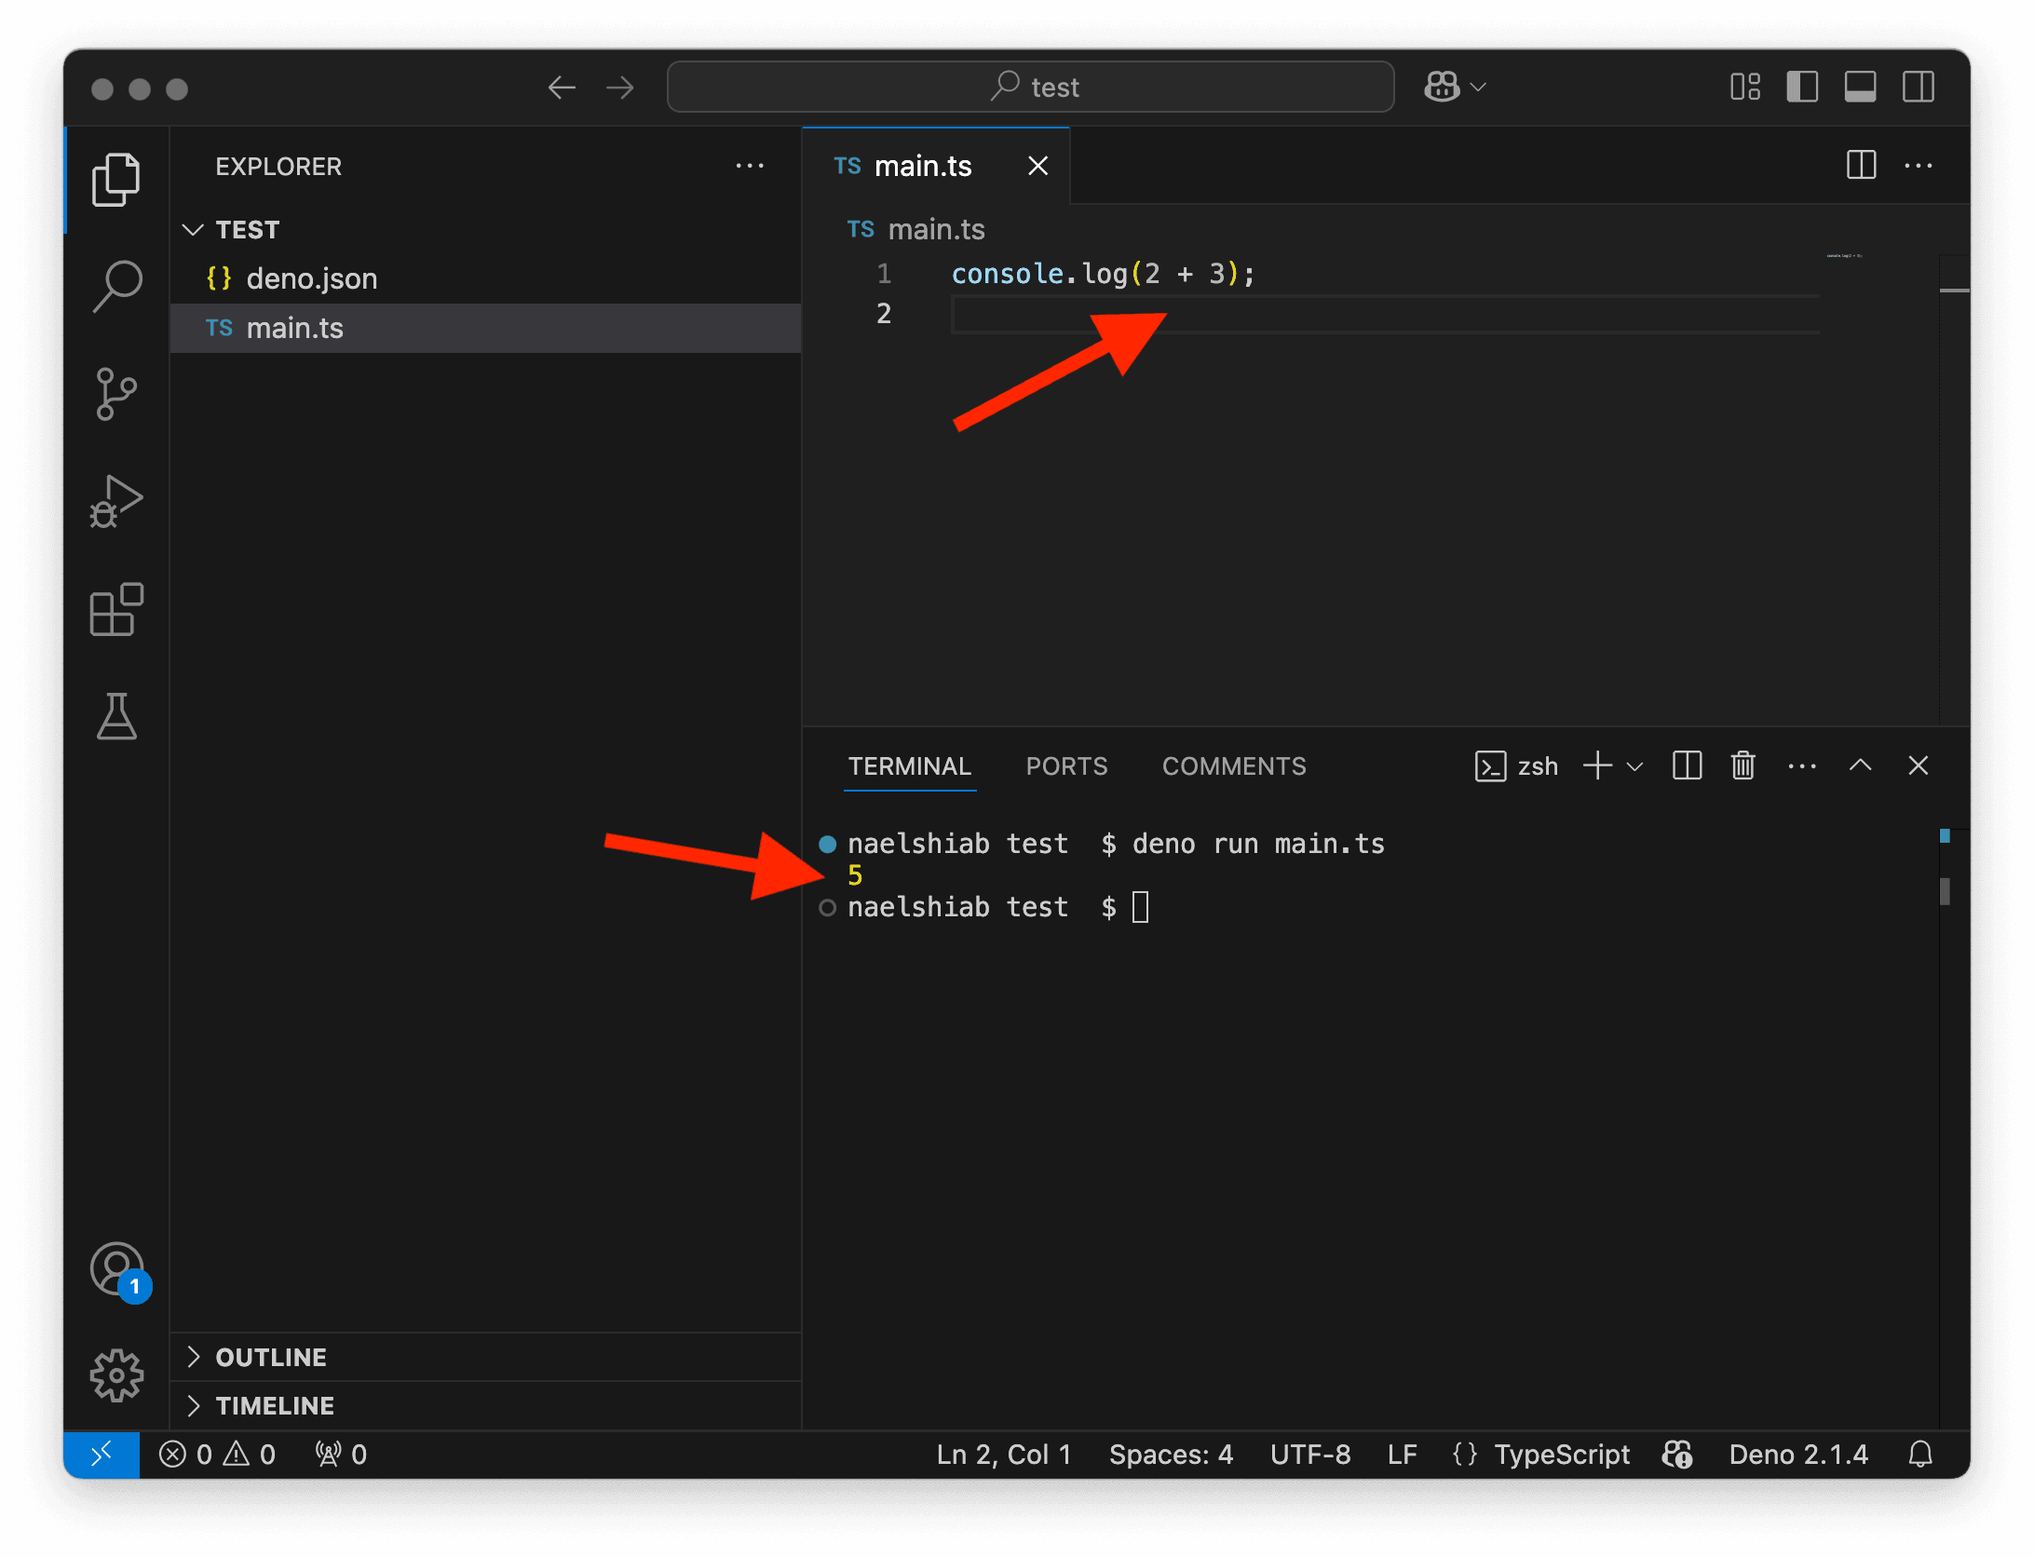Split the editor to the right
Screen dimensions: 2034x1557
[1861, 166]
